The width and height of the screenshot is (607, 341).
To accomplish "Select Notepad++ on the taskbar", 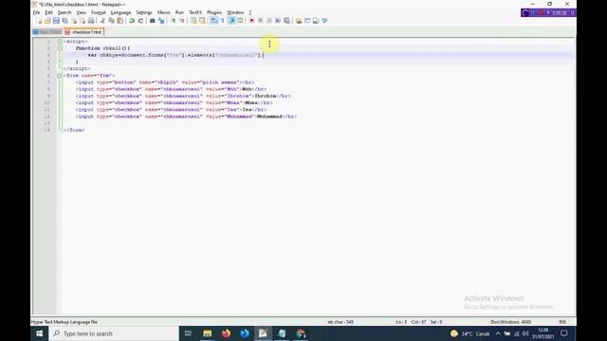I will click(x=264, y=333).
